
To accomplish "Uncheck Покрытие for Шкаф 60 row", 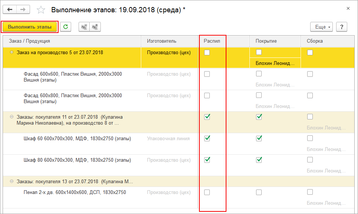I will [x=259, y=139].
